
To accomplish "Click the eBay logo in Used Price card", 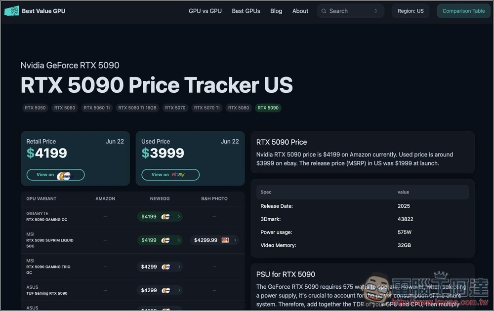I will [178, 174].
